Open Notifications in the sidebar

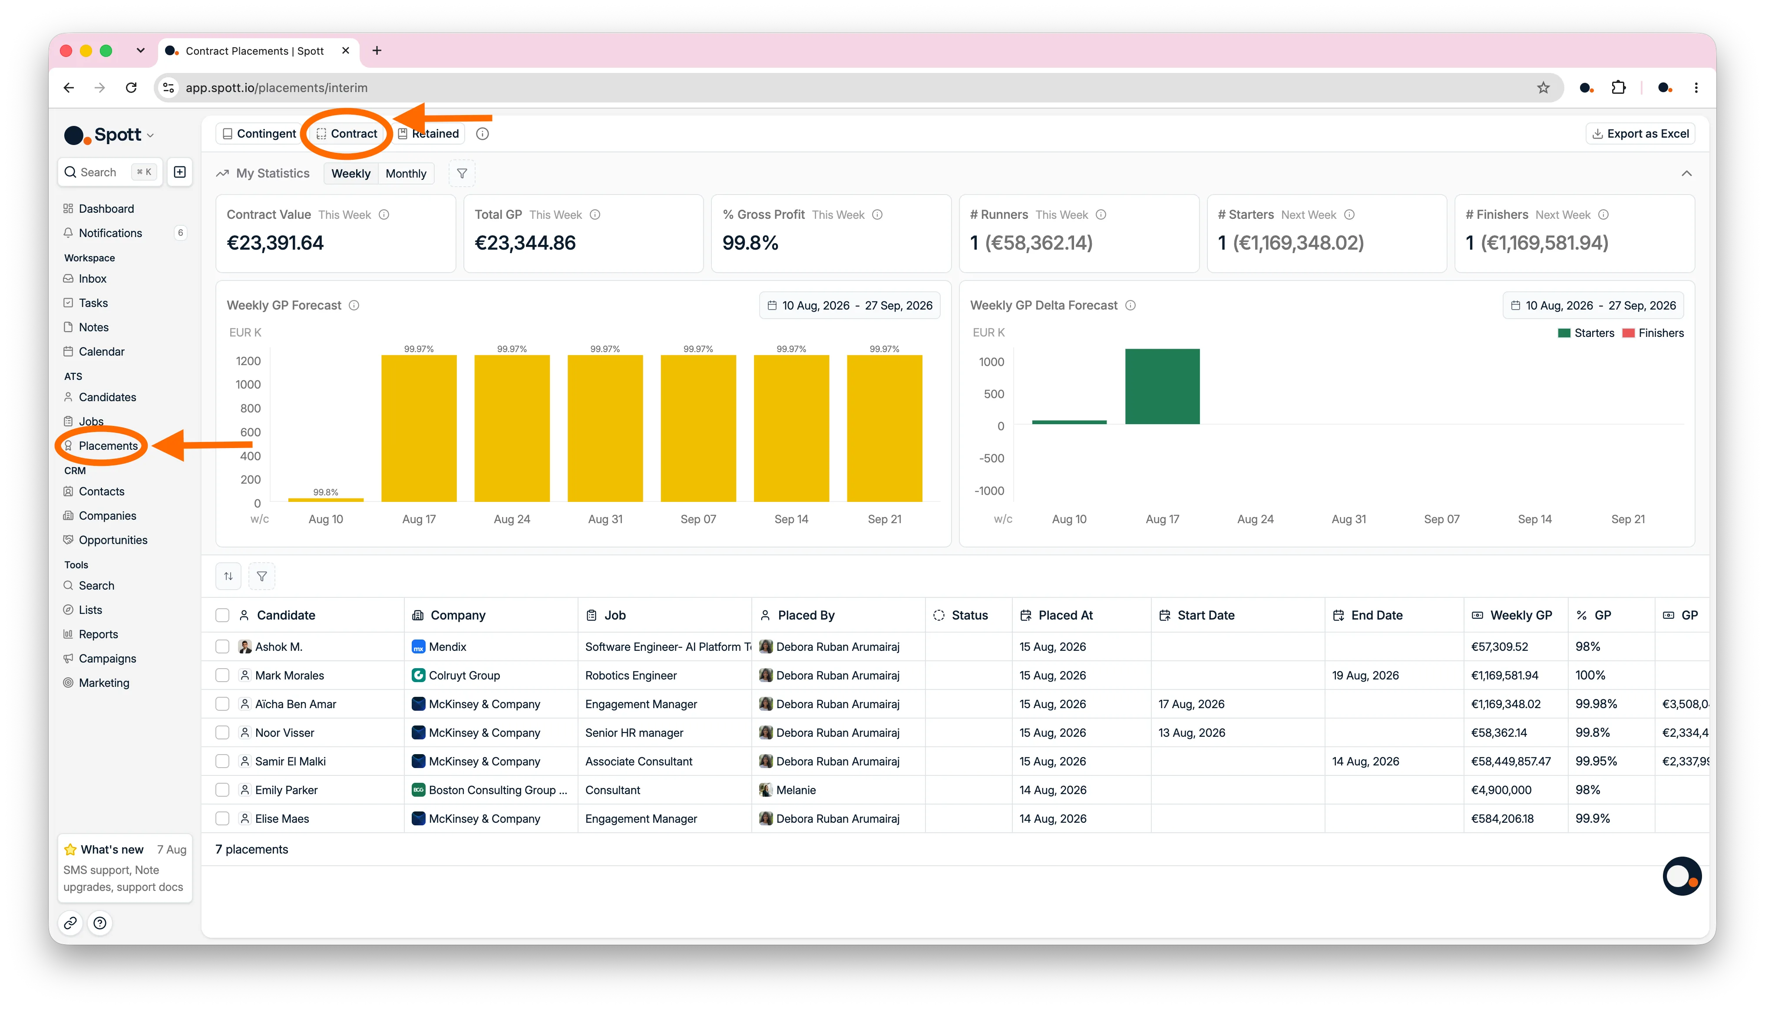(110, 233)
